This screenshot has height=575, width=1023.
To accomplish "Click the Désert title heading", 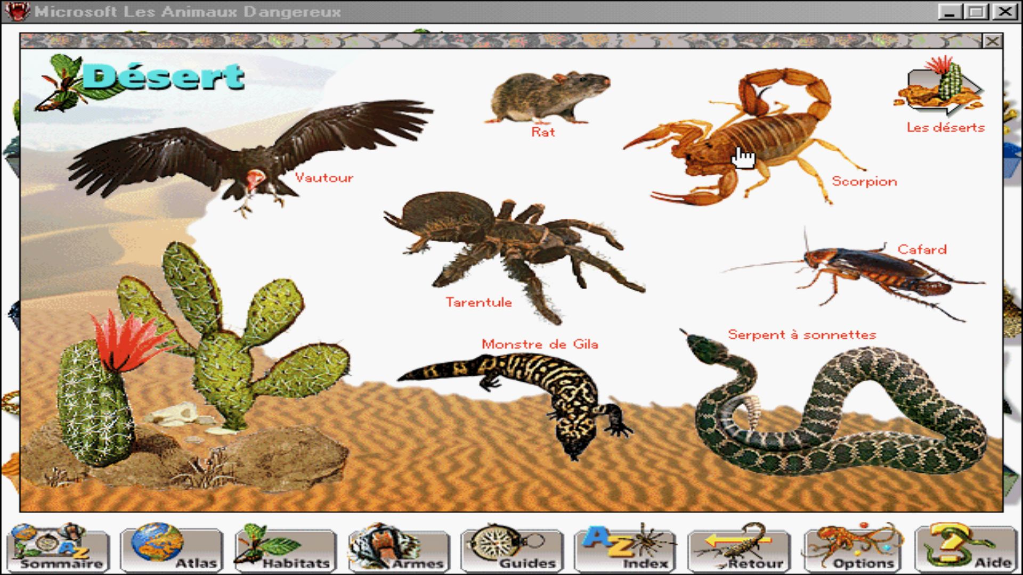I will [164, 77].
